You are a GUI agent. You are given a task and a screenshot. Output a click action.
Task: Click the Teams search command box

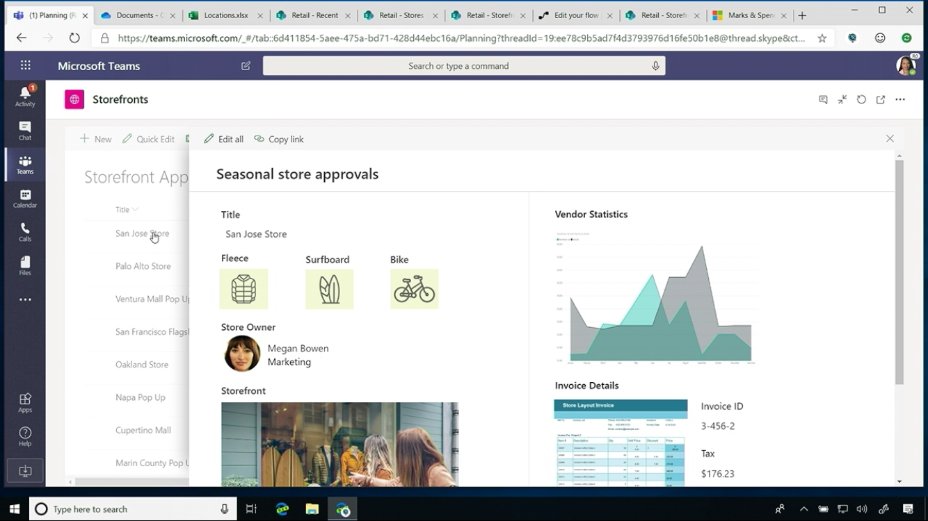click(x=458, y=66)
